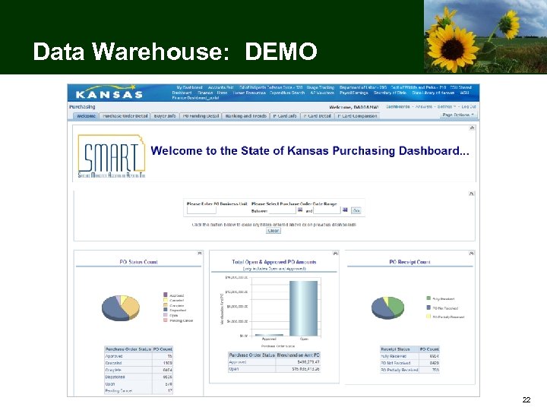Image resolution: width=547 pixels, height=410 pixels.
Task: Open the Secretary of State dashboard link
Action: point(390,93)
